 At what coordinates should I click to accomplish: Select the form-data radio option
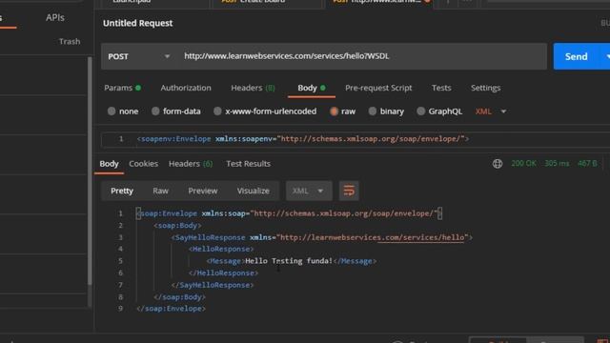155,111
